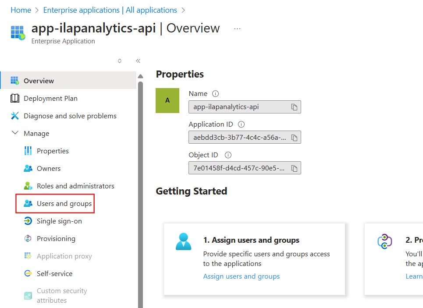Click the Diagnose and solve problems wrench icon
This screenshot has width=423, height=308.
coord(15,116)
